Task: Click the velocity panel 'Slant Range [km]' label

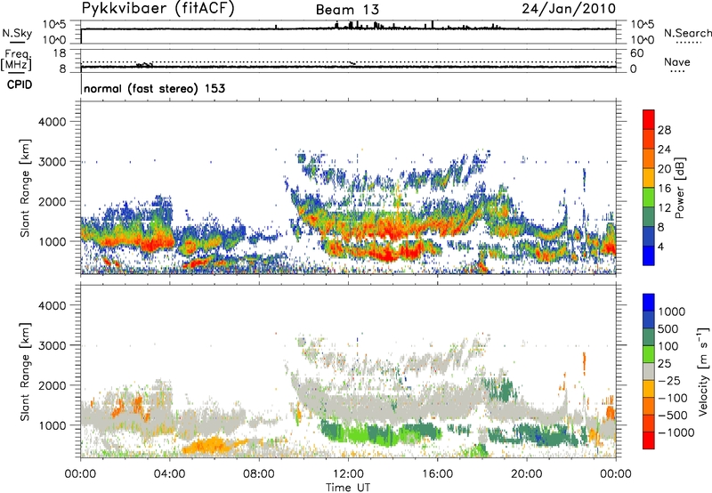Action: (x=25, y=371)
